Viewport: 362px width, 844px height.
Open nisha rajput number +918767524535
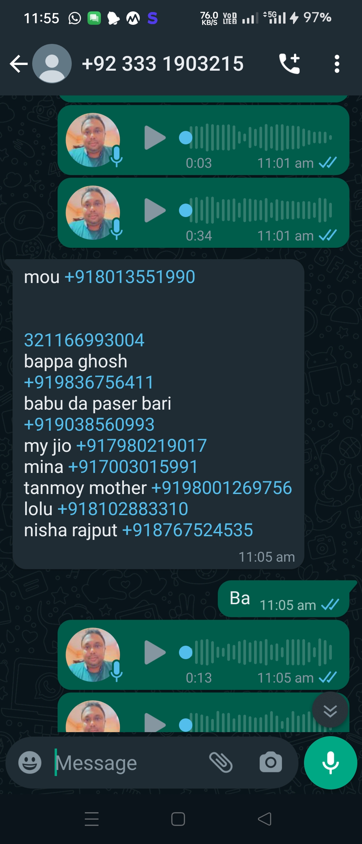(x=188, y=530)
